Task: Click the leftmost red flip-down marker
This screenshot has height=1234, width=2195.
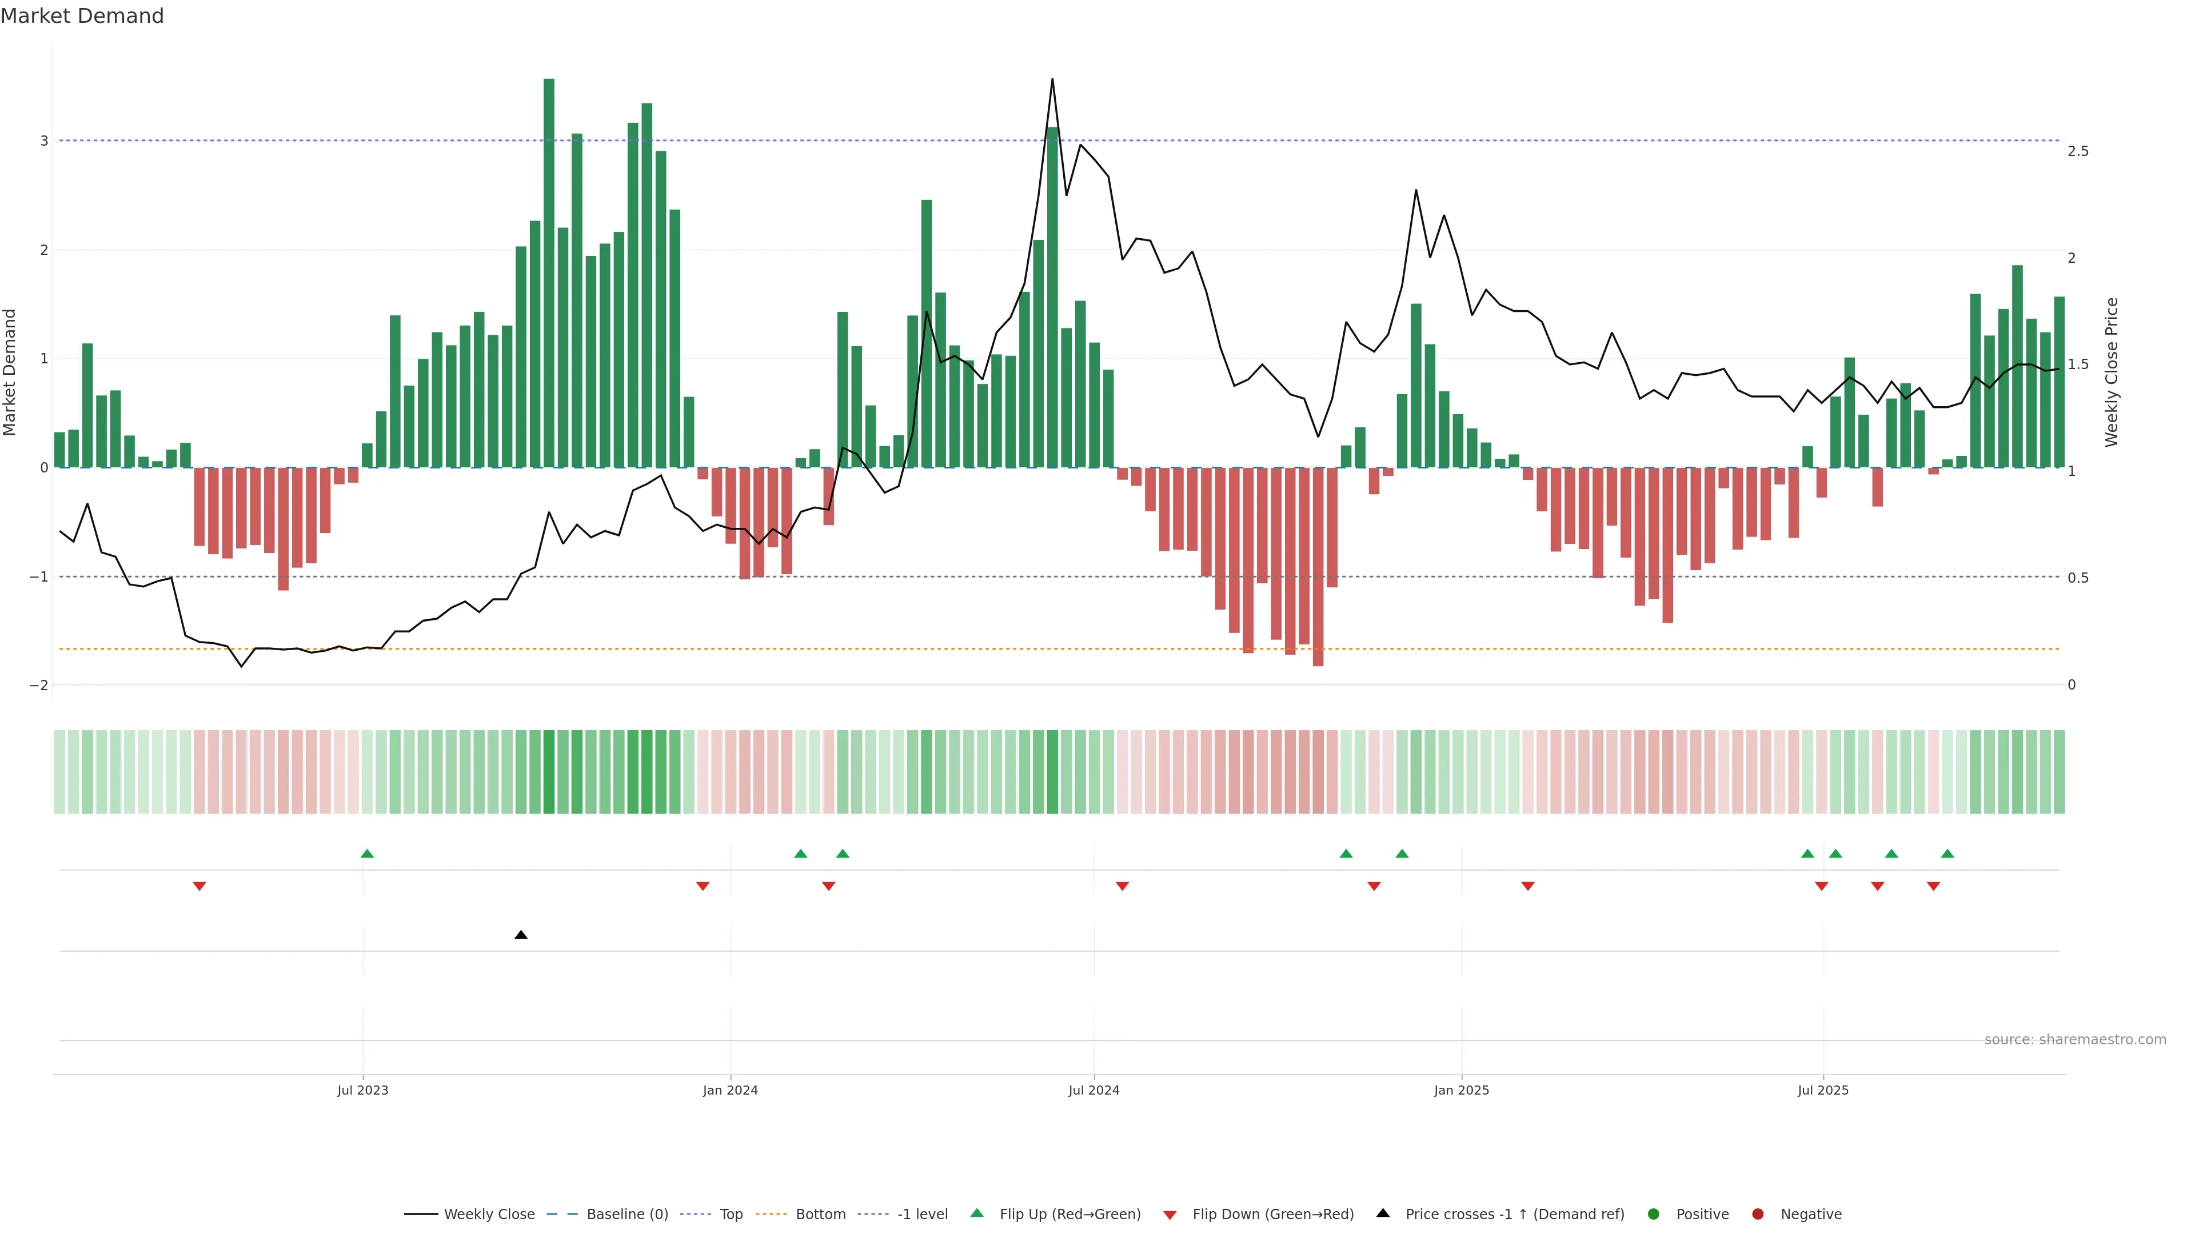Action: coord(199,887)
